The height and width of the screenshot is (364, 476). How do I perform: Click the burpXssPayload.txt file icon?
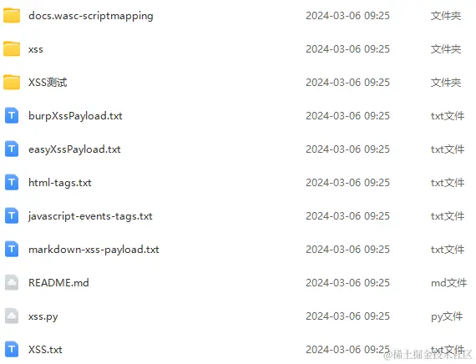coord(12,116)
